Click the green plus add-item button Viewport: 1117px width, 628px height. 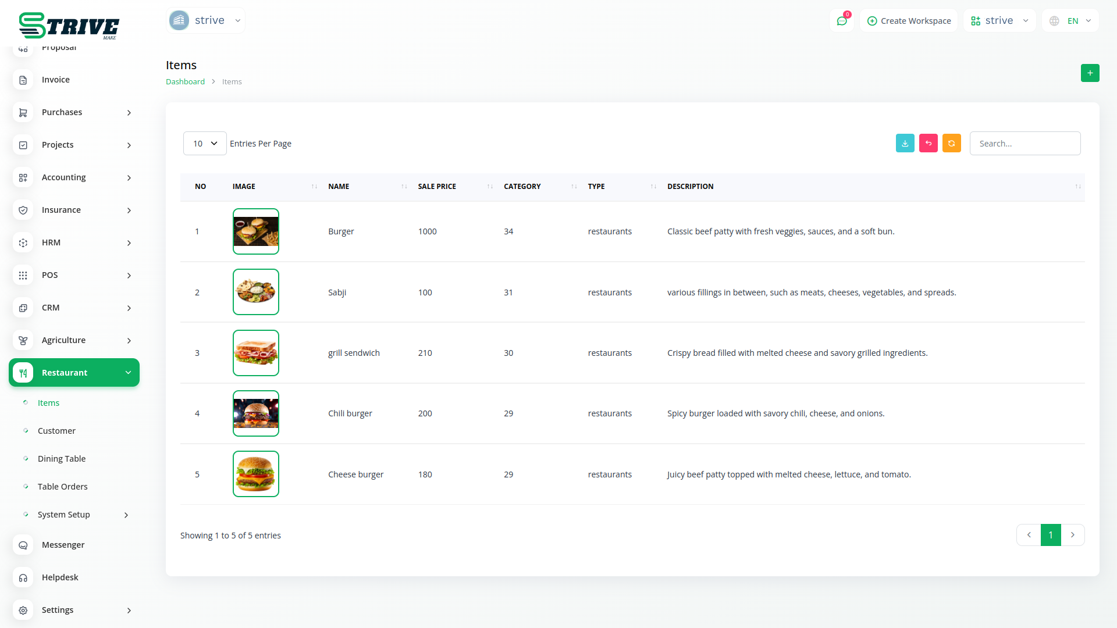(1090, 73)
